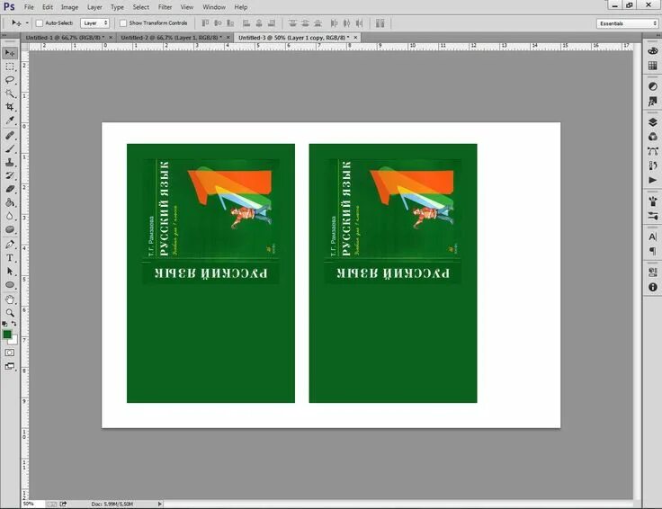Close the Untitled-3 document tab
Screen dimensions: 662x509
click(355, 38)
